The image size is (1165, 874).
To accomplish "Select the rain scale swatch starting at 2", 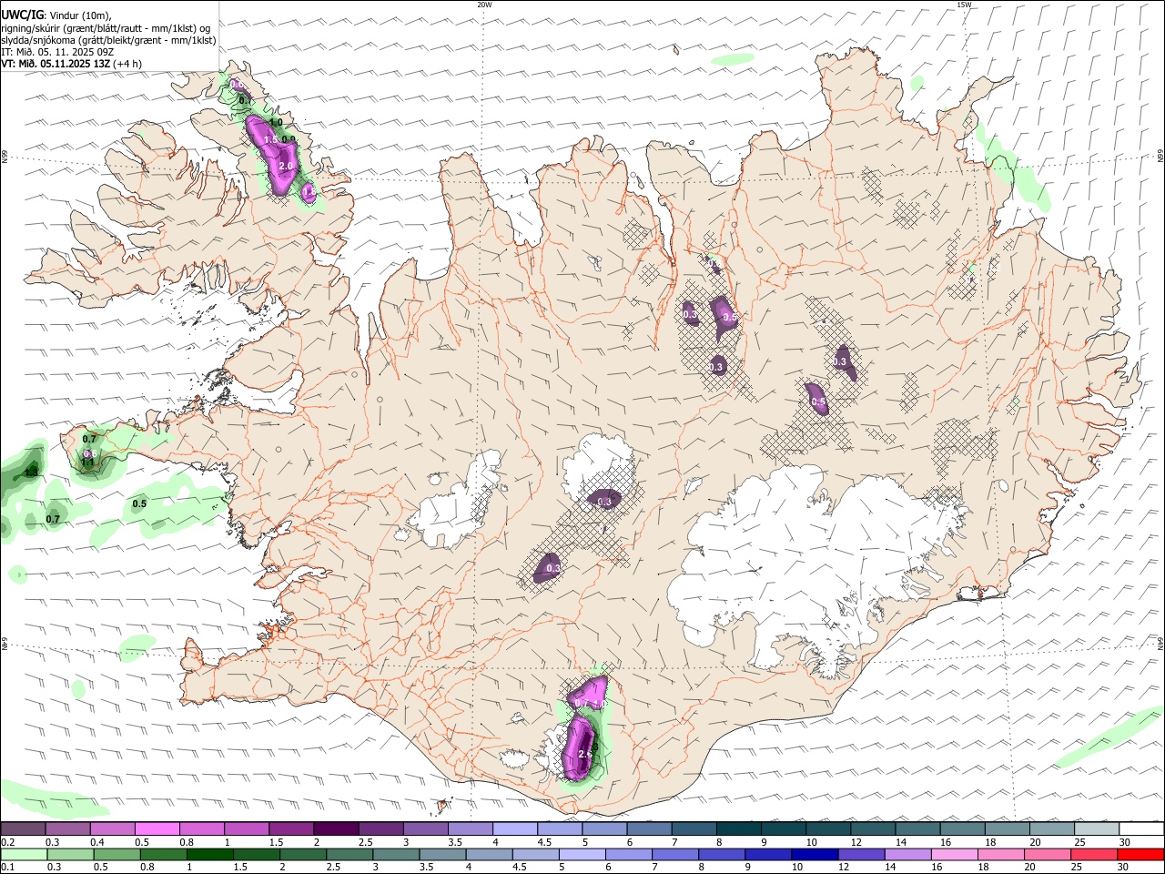I will click(303, 855).
